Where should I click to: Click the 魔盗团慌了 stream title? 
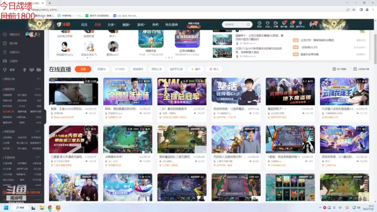point(277,109)
